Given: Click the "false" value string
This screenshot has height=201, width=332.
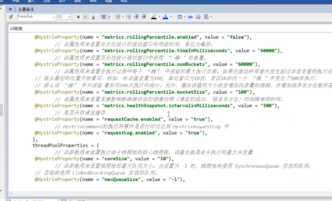Looking at the screenshot, I should click(237, 37).
